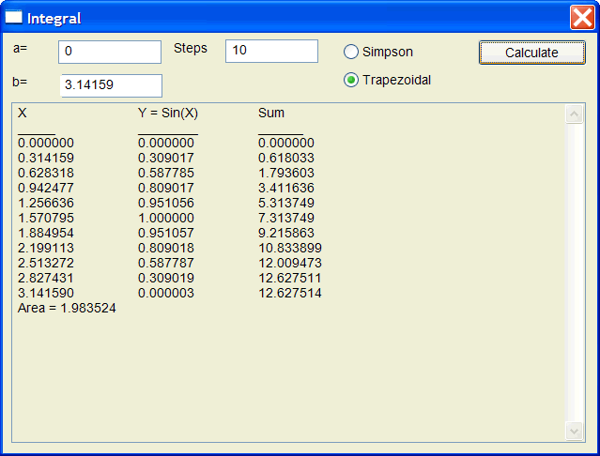
Task: Click Sum value 1.793603
Action: pyautogui.click(x=286, y=173)
